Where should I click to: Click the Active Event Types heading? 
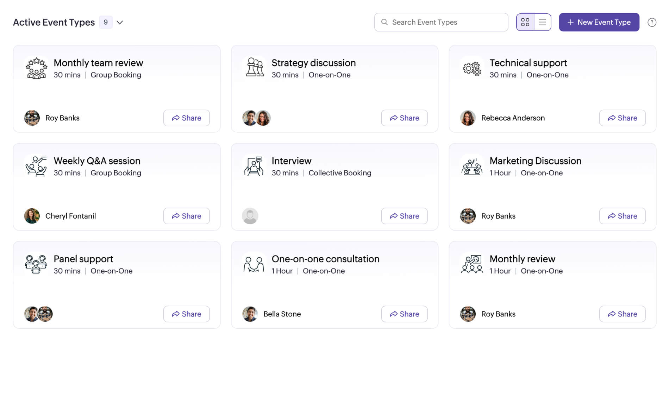pos(54,22)
